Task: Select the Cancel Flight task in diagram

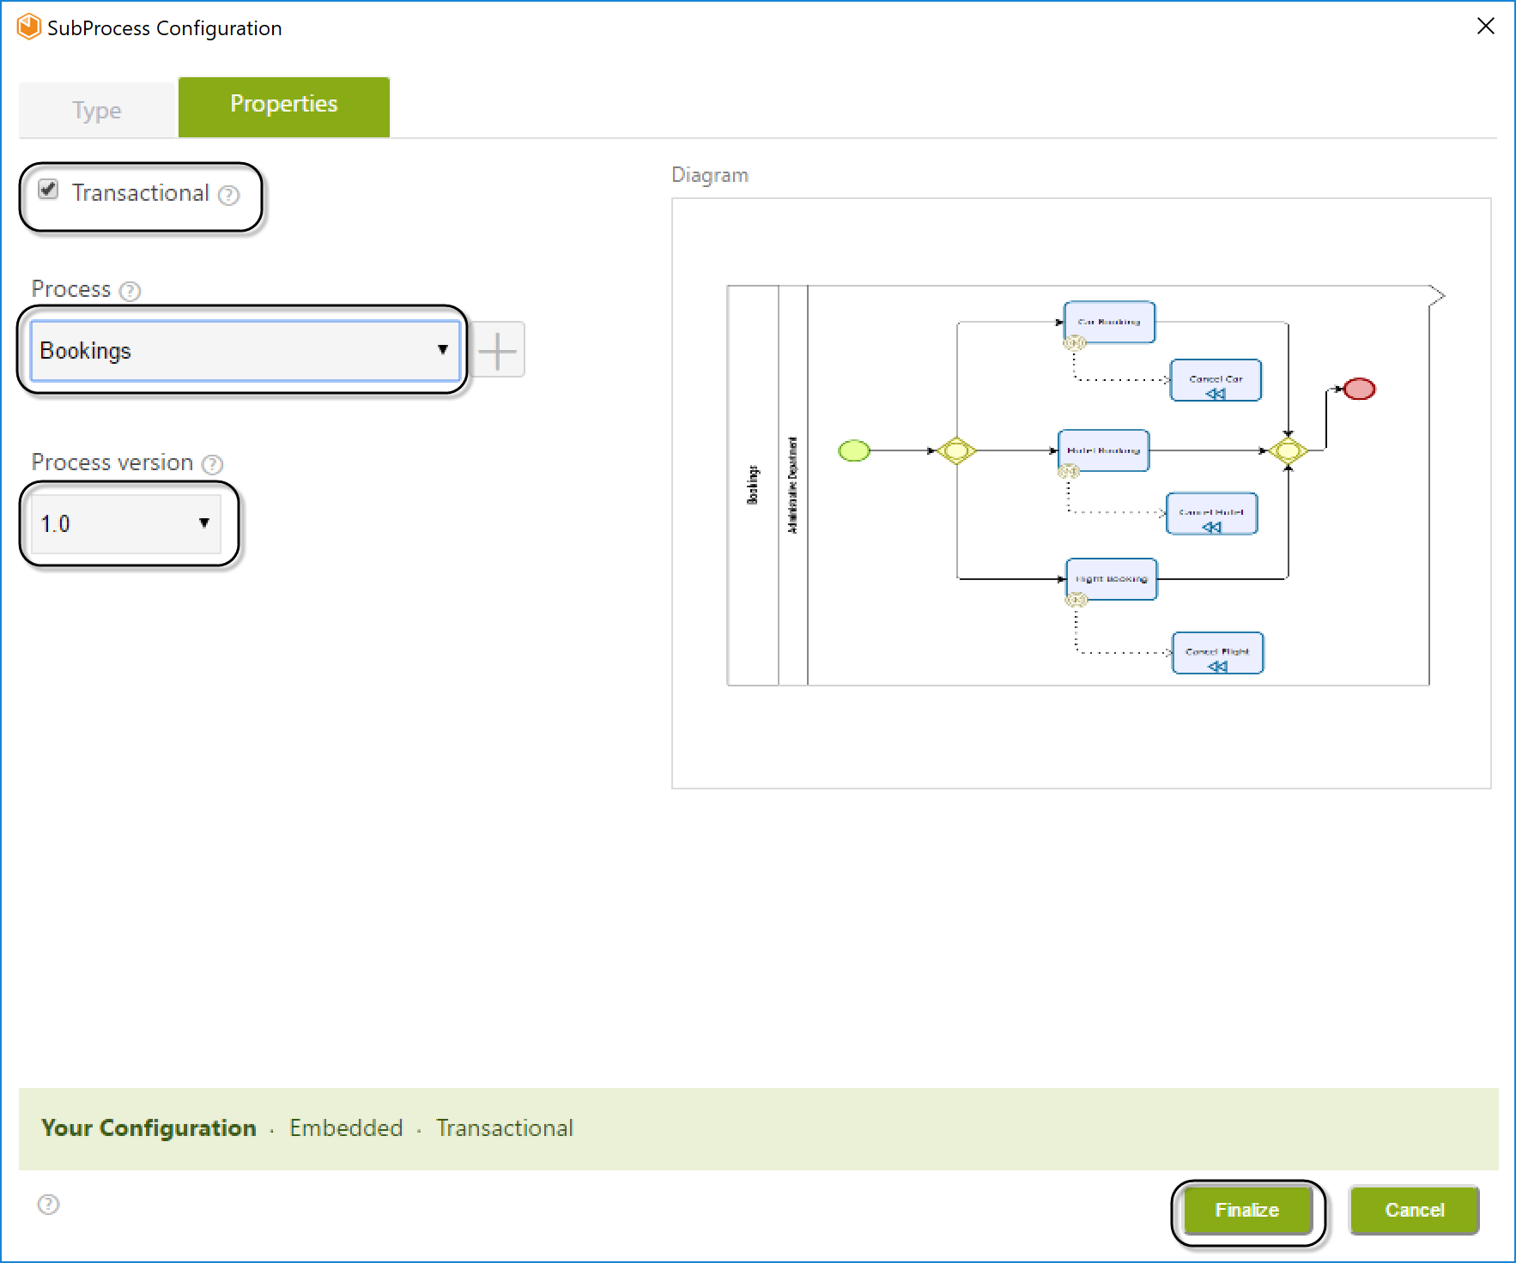Action: (x=1217, y=654)
